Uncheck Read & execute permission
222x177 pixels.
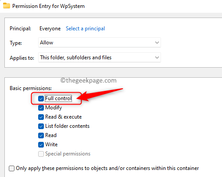pos(41,117)
